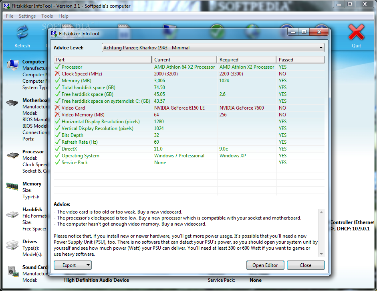
Task: Click the Drives icon in sidebar
Action: 12,245
